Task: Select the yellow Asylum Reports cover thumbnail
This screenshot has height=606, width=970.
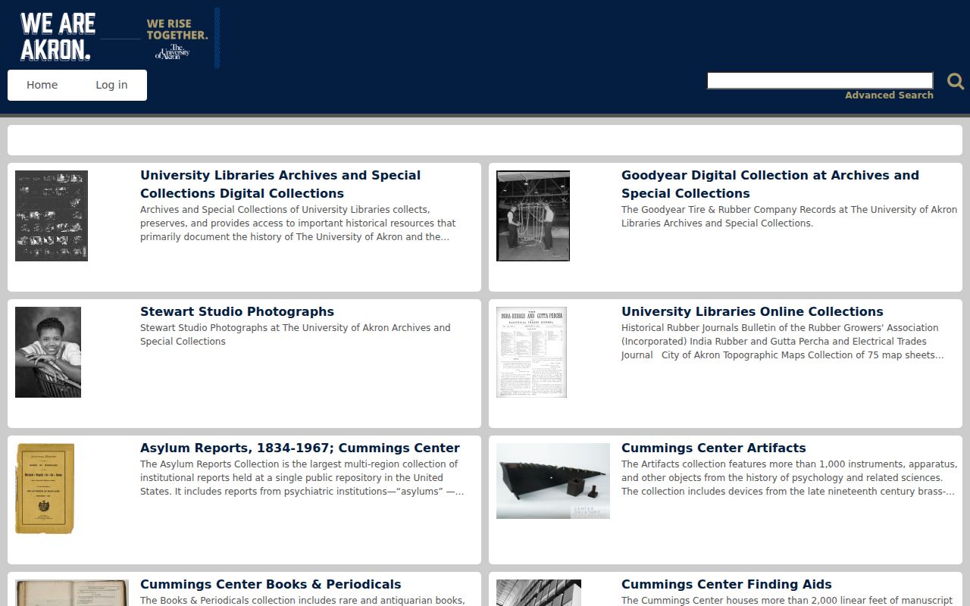Action: click(x=45, y=489)
